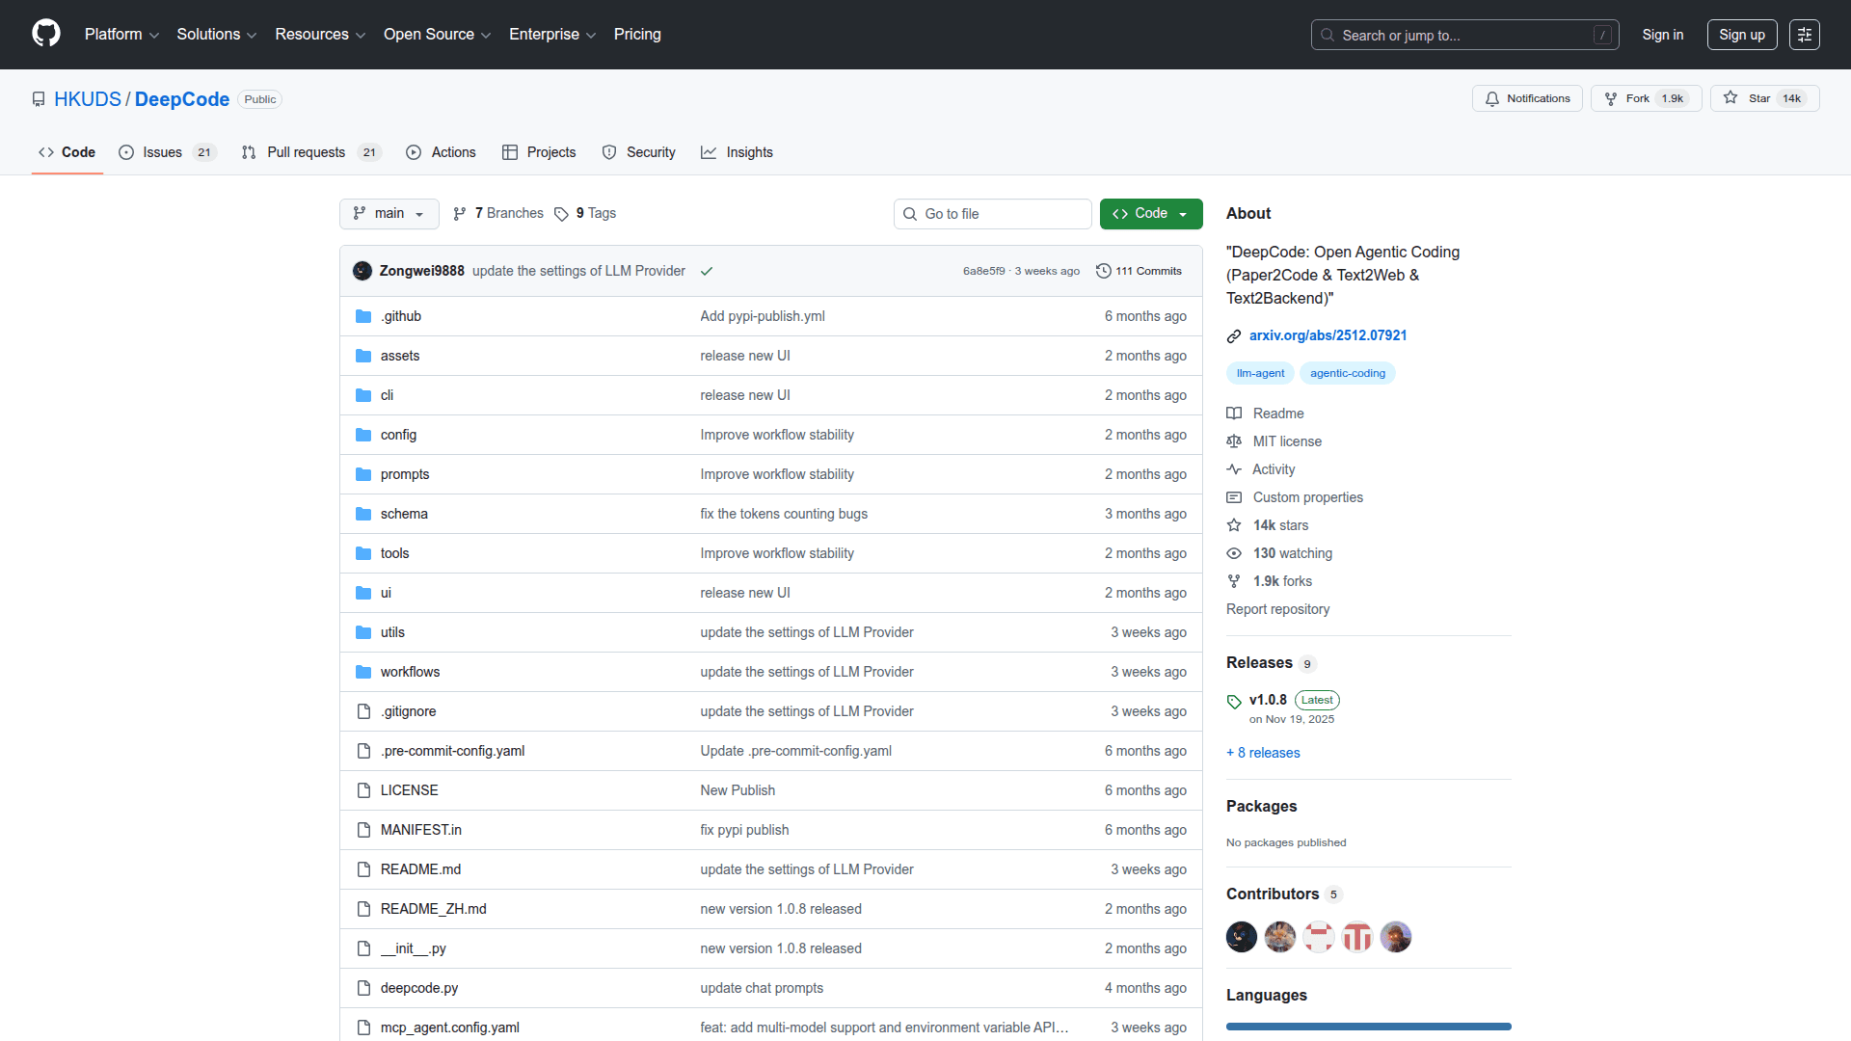Open the Open Source navigation dropdown
This screenshot has width=1851, height=1041.
(x=436, y=34)
